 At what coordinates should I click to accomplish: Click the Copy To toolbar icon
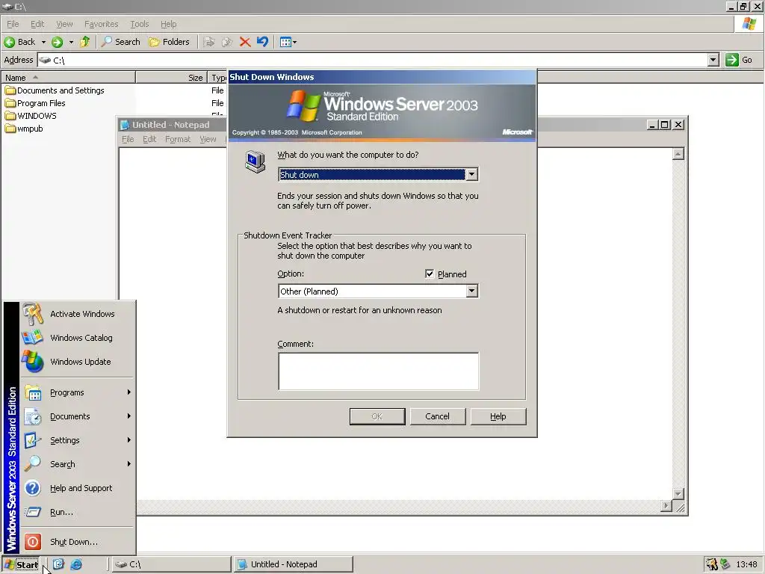227,42
